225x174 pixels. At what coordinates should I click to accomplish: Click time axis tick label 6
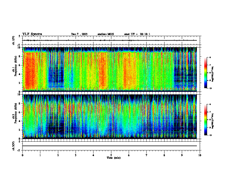[x=129, y=155]
